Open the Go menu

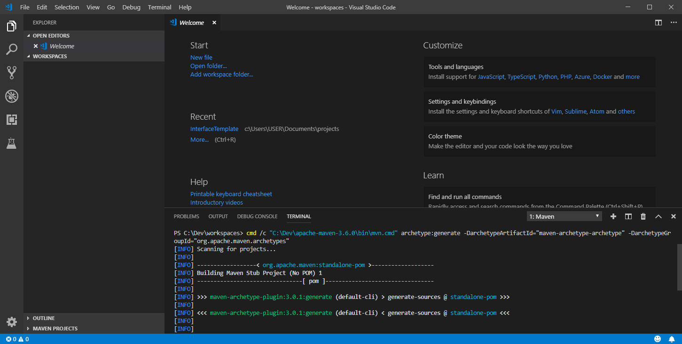(111, 7)
